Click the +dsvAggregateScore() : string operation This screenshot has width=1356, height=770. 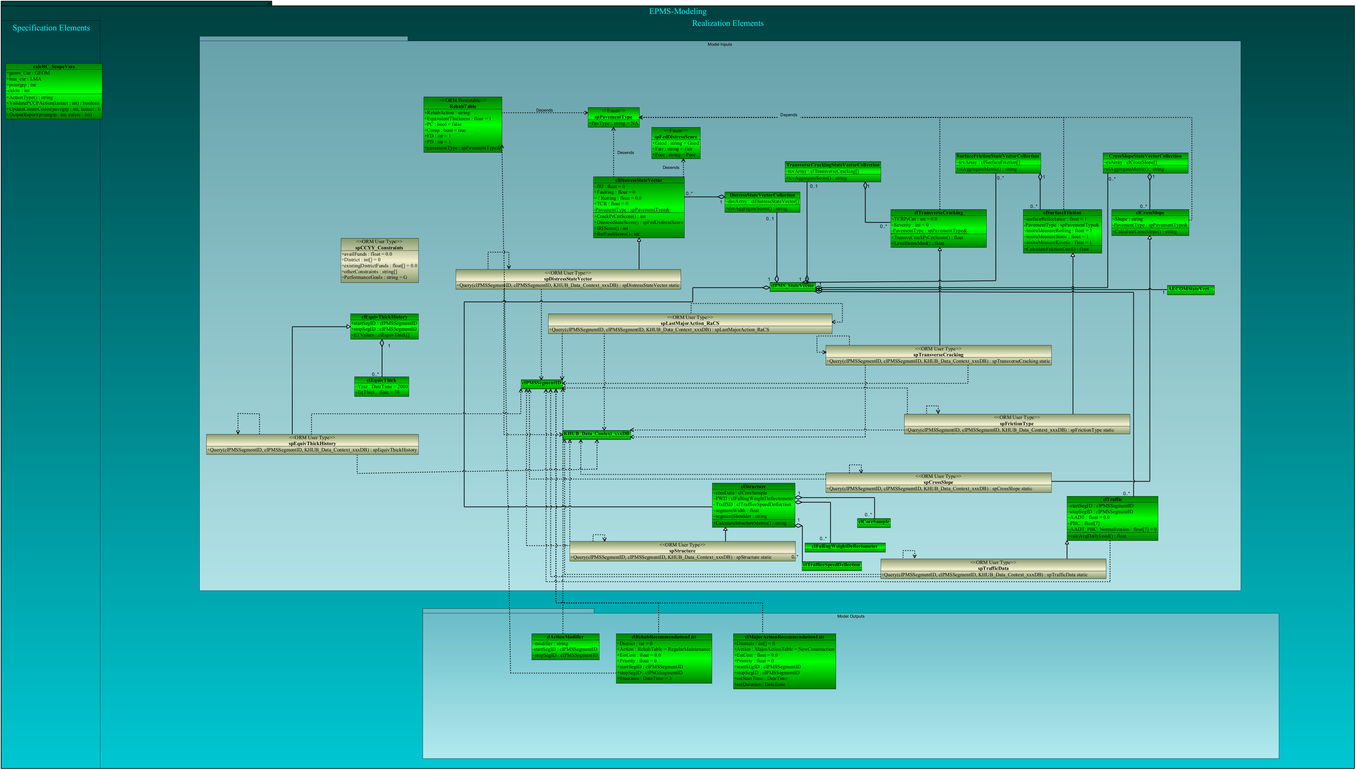pos(756,208)
